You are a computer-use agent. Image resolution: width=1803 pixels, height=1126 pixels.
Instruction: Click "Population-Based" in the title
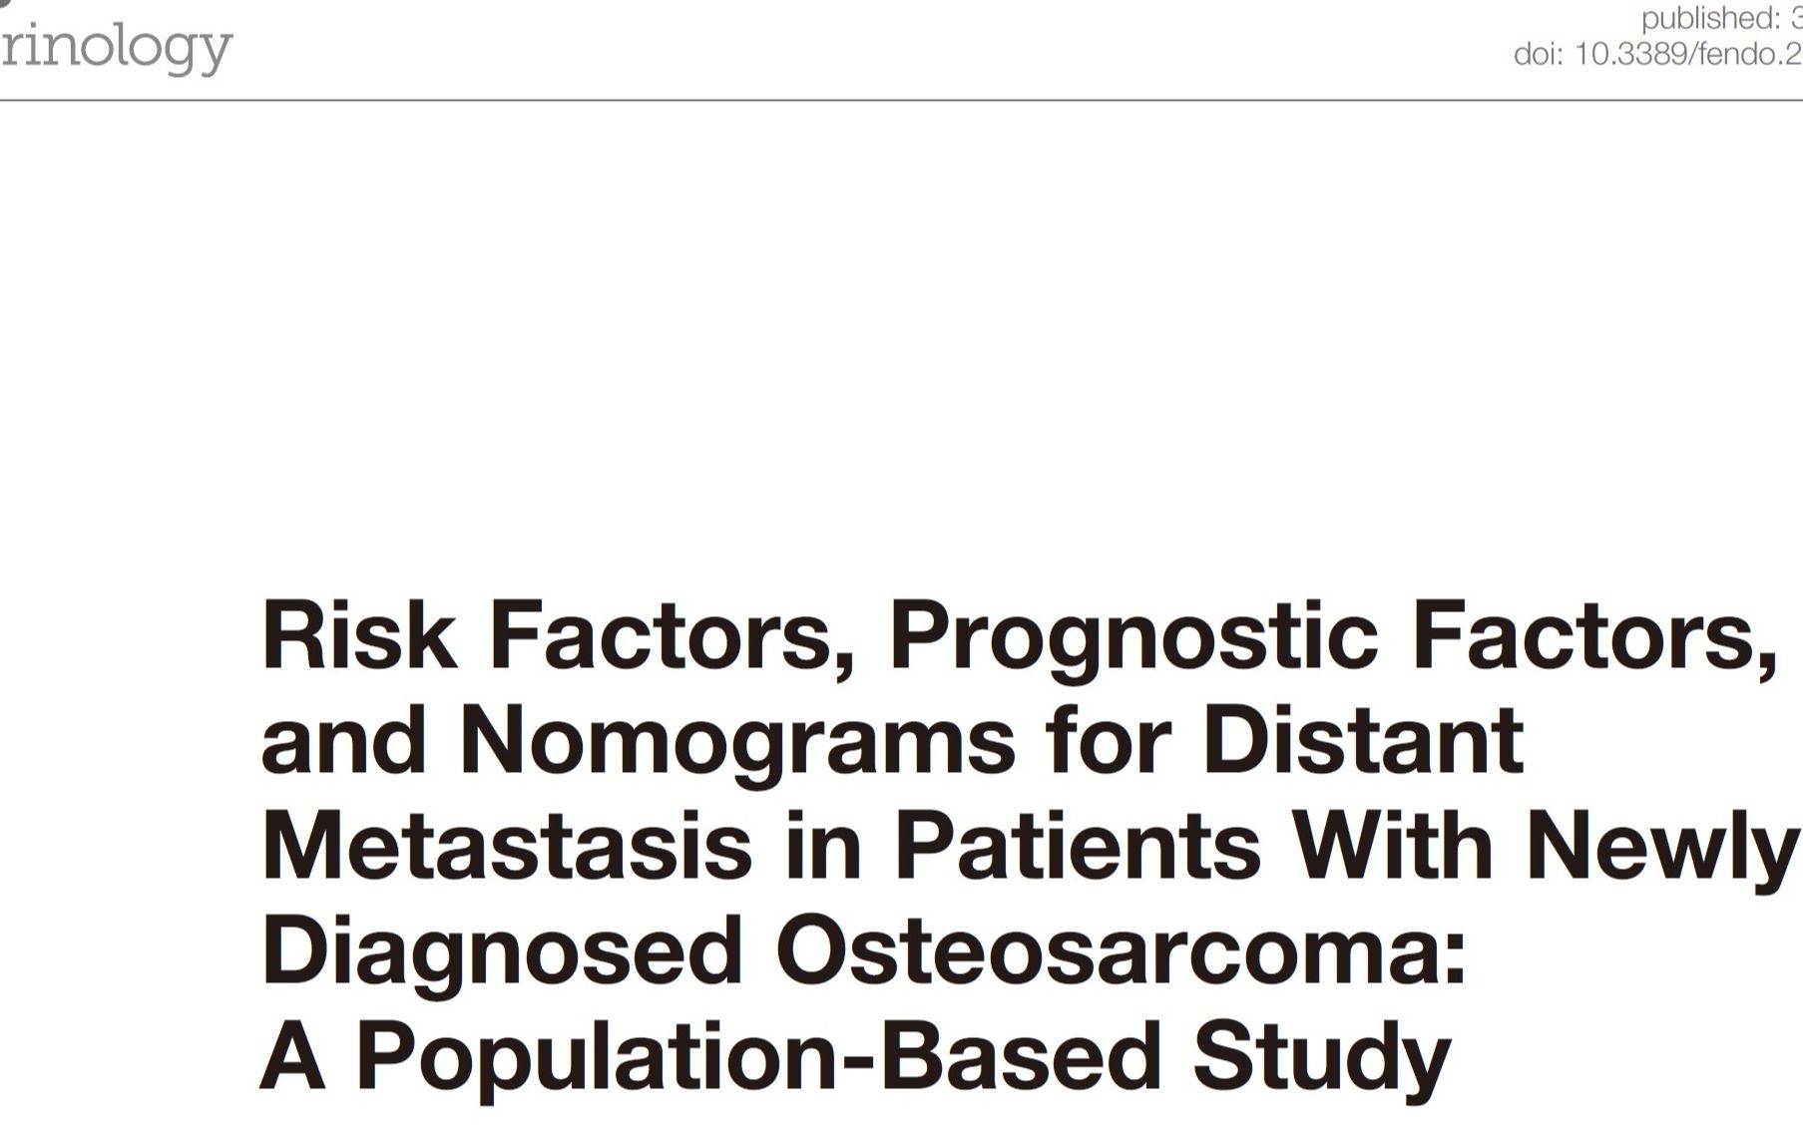[x=758, y=1057]
